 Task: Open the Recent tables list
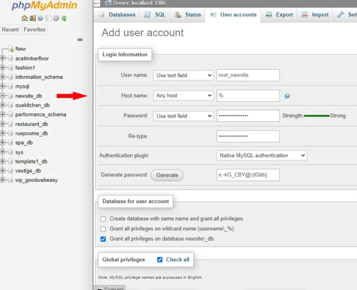pos(10,30)
